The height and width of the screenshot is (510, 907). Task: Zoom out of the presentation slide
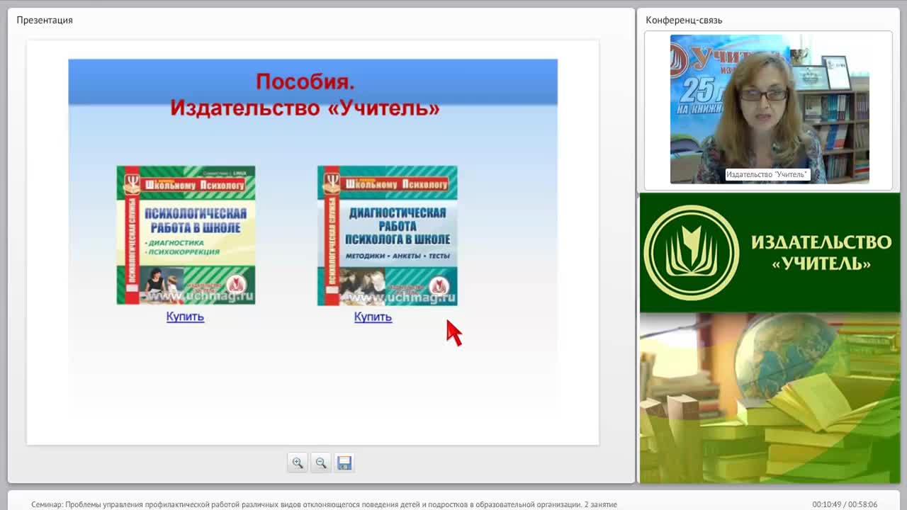321,463
